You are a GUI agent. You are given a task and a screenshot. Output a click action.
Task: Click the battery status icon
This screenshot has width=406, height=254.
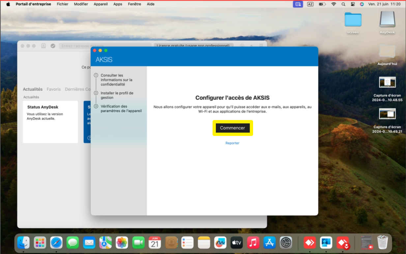point(322,4)
